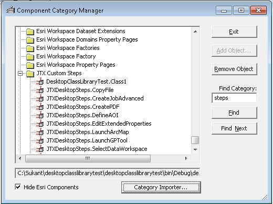Image resolution: width=273 pixels, height=204 pixels.
Task: Click the Esri Workspace Factory folder icon
Action: (30, 57)
